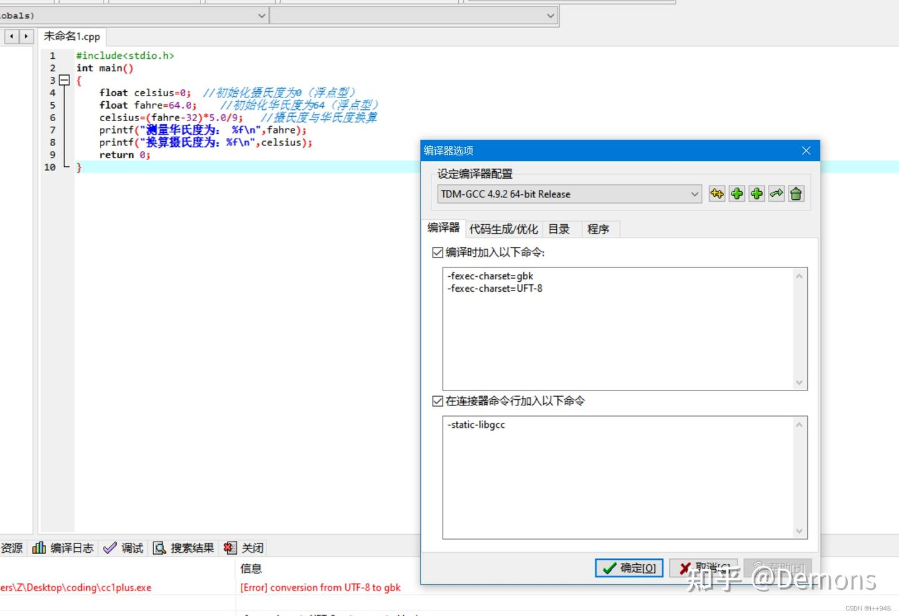Disable the 在连接器命令行加入以下命令 option
Viewport: 899px width, 616px height.
[438, 400]
